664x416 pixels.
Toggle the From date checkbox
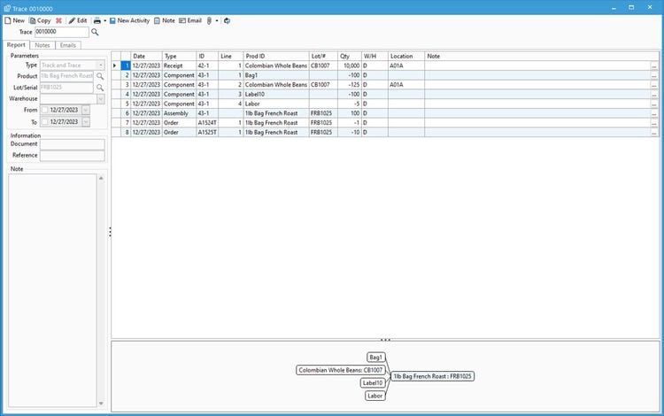click(44, 110)
